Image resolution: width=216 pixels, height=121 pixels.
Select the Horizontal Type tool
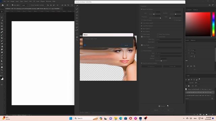(x=2, y=58)
